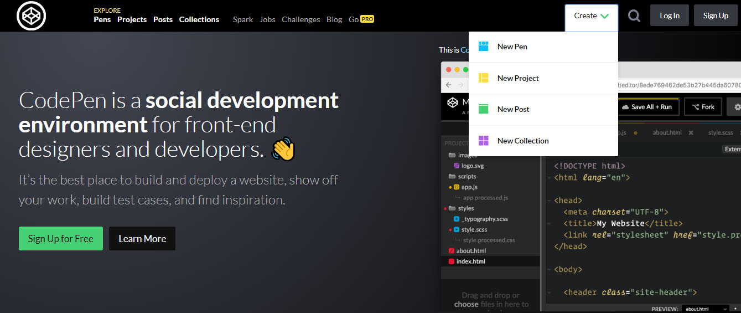Screen dimensions: 741x313
Task: Click the CodePen logo icon
Action: 31,16
